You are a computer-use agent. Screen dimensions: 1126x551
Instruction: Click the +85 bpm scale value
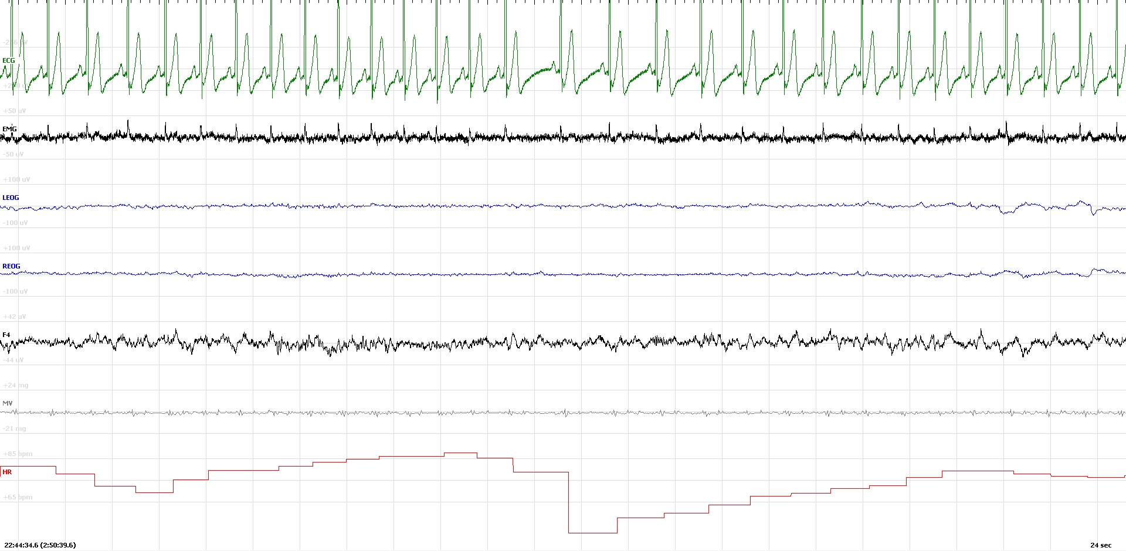pyautogui.click(x=18, y=454)
